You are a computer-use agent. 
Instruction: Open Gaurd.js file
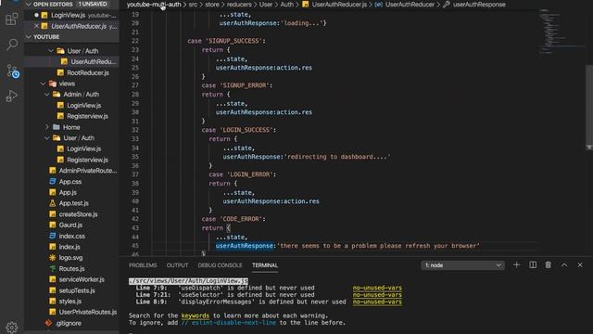(70, 225)
